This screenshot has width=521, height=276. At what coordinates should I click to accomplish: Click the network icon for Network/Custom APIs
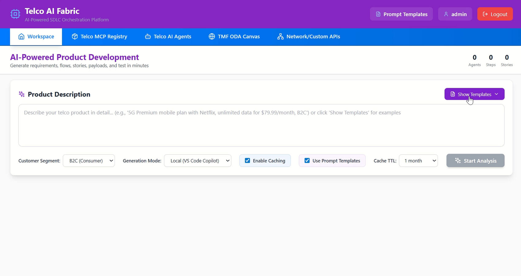(280, 37)
